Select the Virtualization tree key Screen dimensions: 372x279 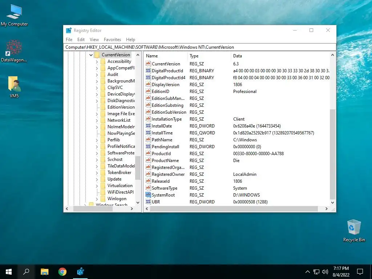point(120,186)
